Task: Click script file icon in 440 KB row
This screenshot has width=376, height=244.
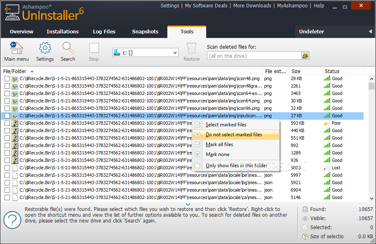Action: pyautogui.click(x=15, y=130)
